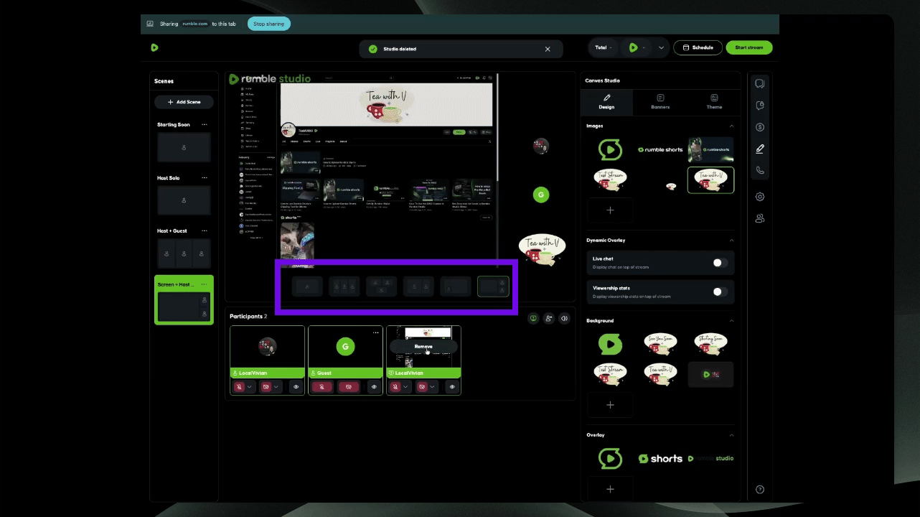Screen dimensions: 920x517
Task: Select the three-across layout icon
Action: pyautogui.click(x=344, y=287)
